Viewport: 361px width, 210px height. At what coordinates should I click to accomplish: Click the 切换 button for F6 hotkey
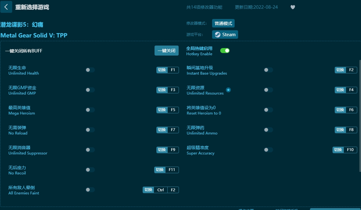click(340, 110)
